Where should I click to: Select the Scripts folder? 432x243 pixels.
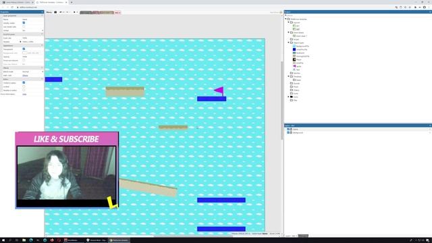[296, 39]
